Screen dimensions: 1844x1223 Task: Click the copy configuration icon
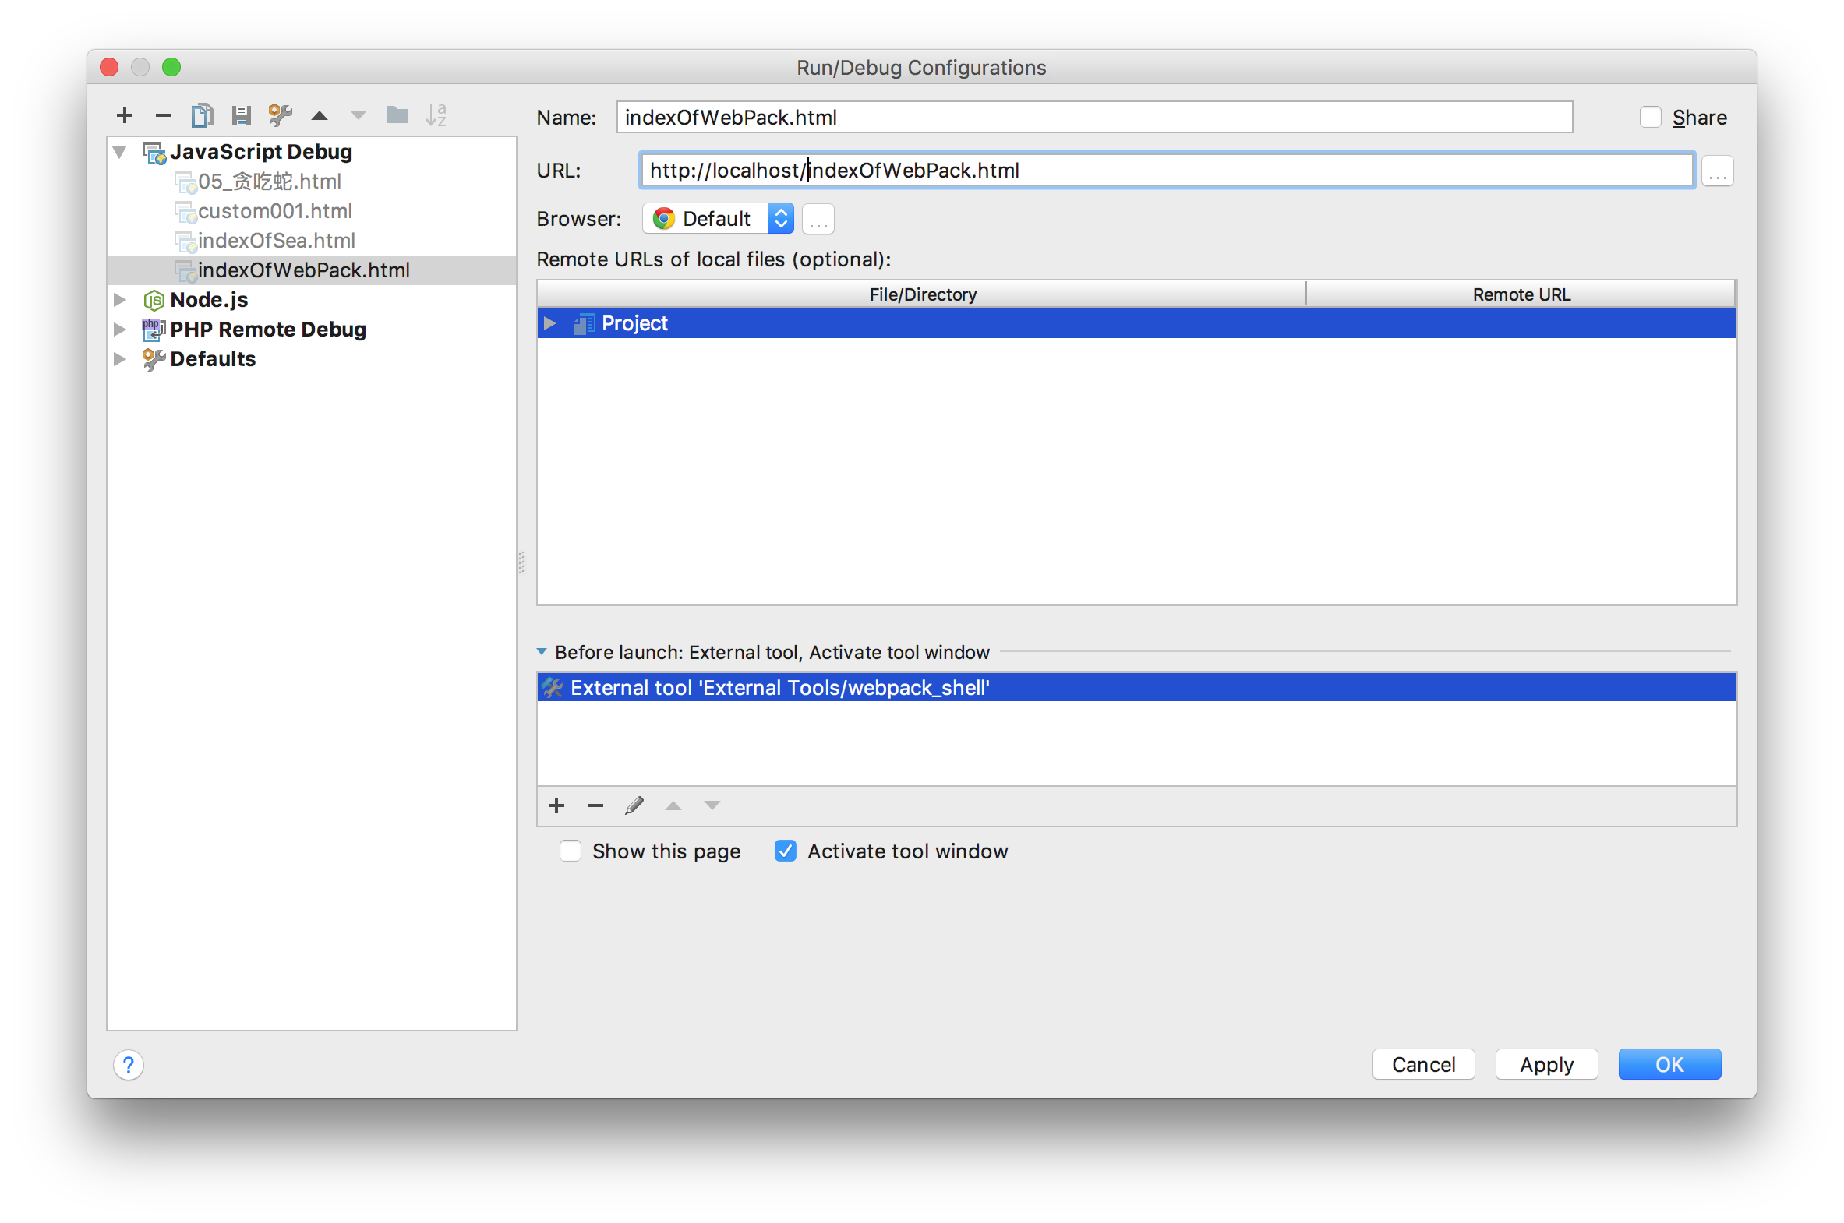[200, 115]
